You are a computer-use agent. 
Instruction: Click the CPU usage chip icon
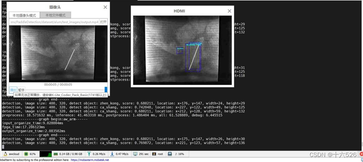pyautogui.click(x=26, y=154)
